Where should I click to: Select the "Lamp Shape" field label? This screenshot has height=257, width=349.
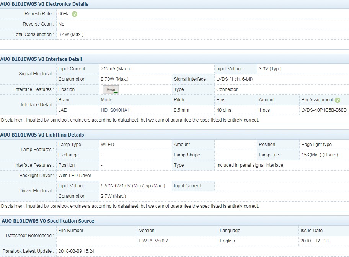(187, 155)
